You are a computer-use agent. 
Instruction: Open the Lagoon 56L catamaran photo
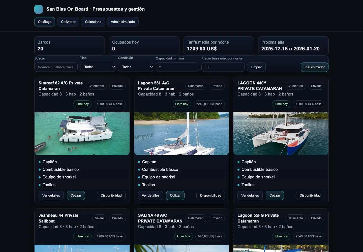coord(181,134)
